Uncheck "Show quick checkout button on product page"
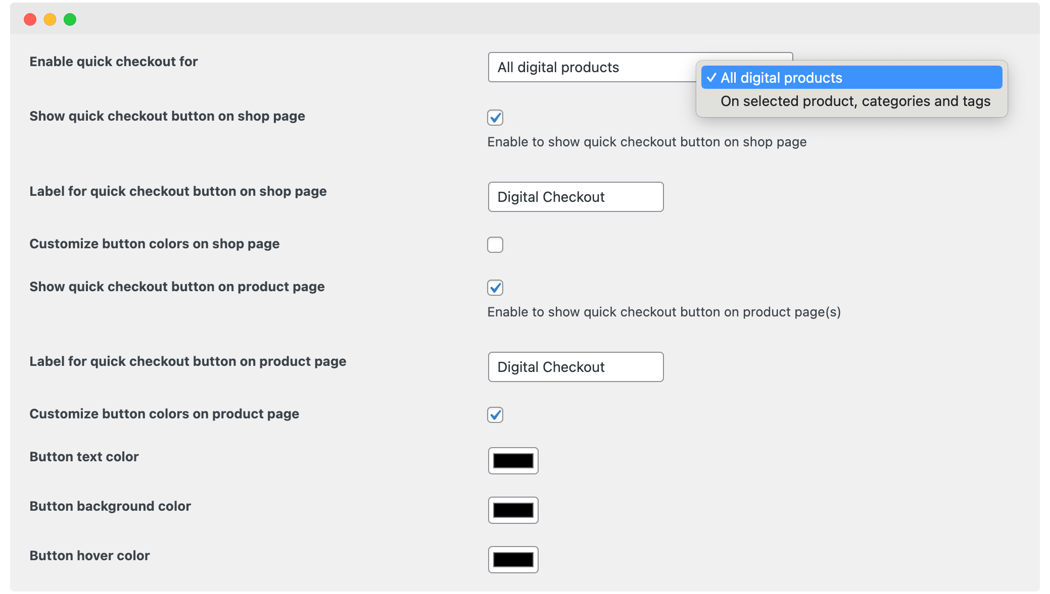This screenshot has width=1050, height=594. click(495, 288)
